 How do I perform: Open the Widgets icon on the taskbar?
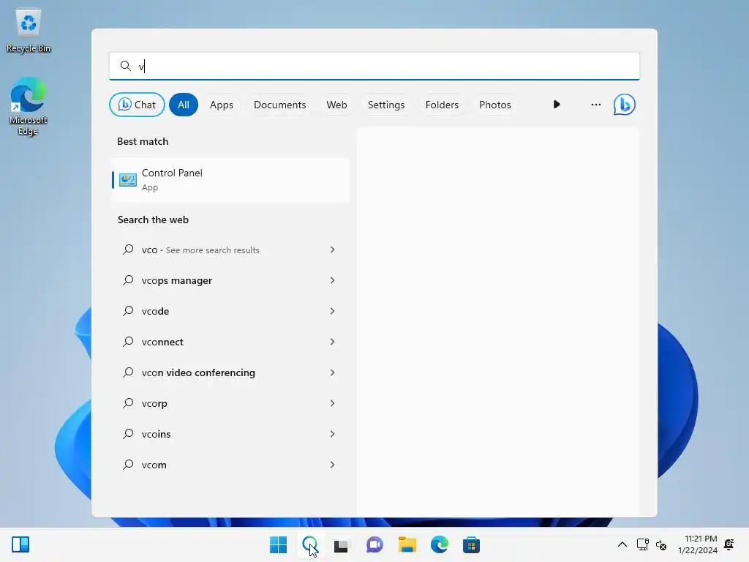pos(20,544)
